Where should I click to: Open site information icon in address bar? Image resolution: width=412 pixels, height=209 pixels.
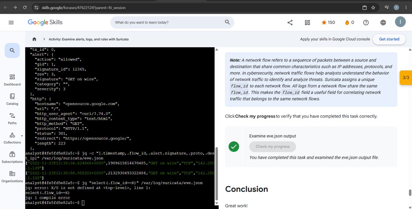pos(36,7)
